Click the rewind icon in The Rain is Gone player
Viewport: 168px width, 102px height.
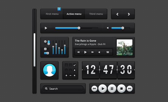(78, 52)
